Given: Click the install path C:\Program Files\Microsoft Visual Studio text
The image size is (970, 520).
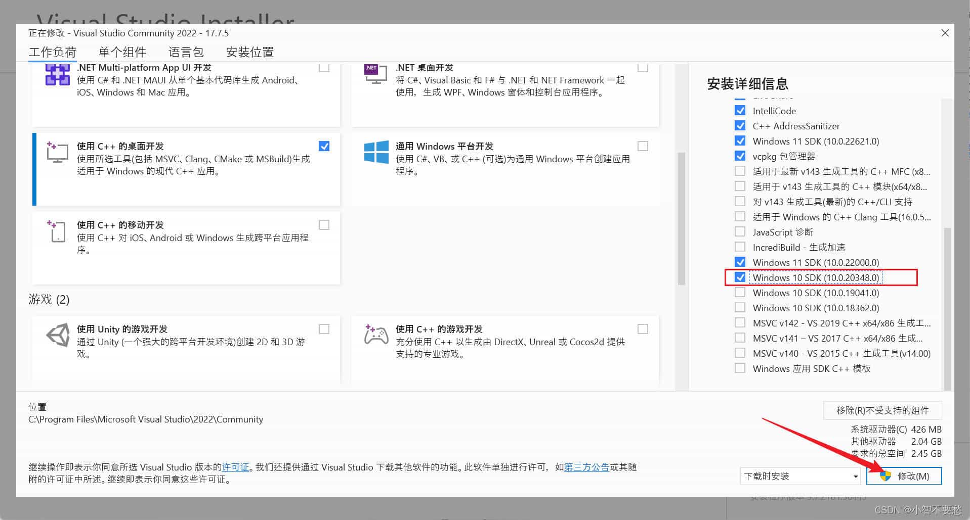Looking at the screenshot, I should pyautogui.click(x=146, y=419).
